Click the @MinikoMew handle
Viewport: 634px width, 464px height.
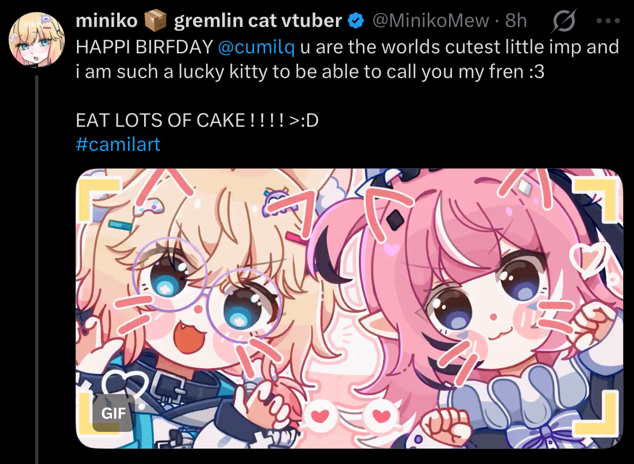[431, 21]
